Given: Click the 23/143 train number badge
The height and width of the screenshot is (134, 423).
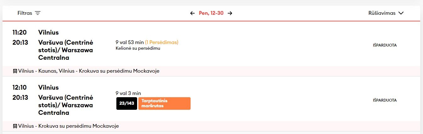Looking at the screenshot, I should click(127, 103).
